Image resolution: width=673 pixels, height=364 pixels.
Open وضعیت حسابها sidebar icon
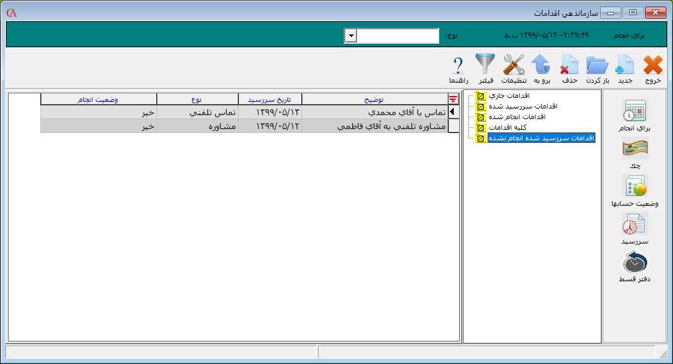(x=635, y=187)
